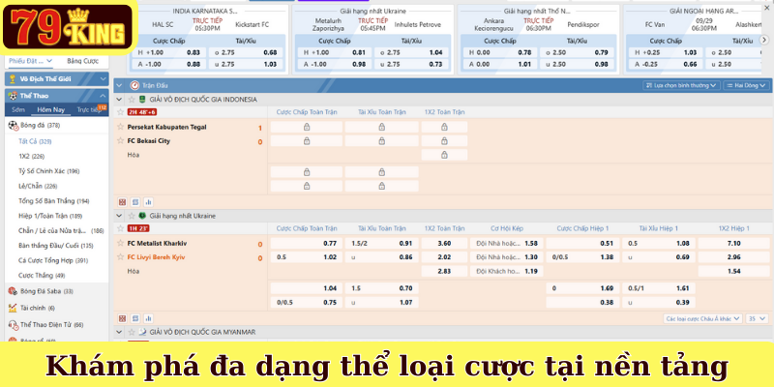Viewport: 774px width, 387px height.
Task: Favorite the Giải Vô Địch Quốc Gia Myanmar league
Action: (x=132, y=332)
